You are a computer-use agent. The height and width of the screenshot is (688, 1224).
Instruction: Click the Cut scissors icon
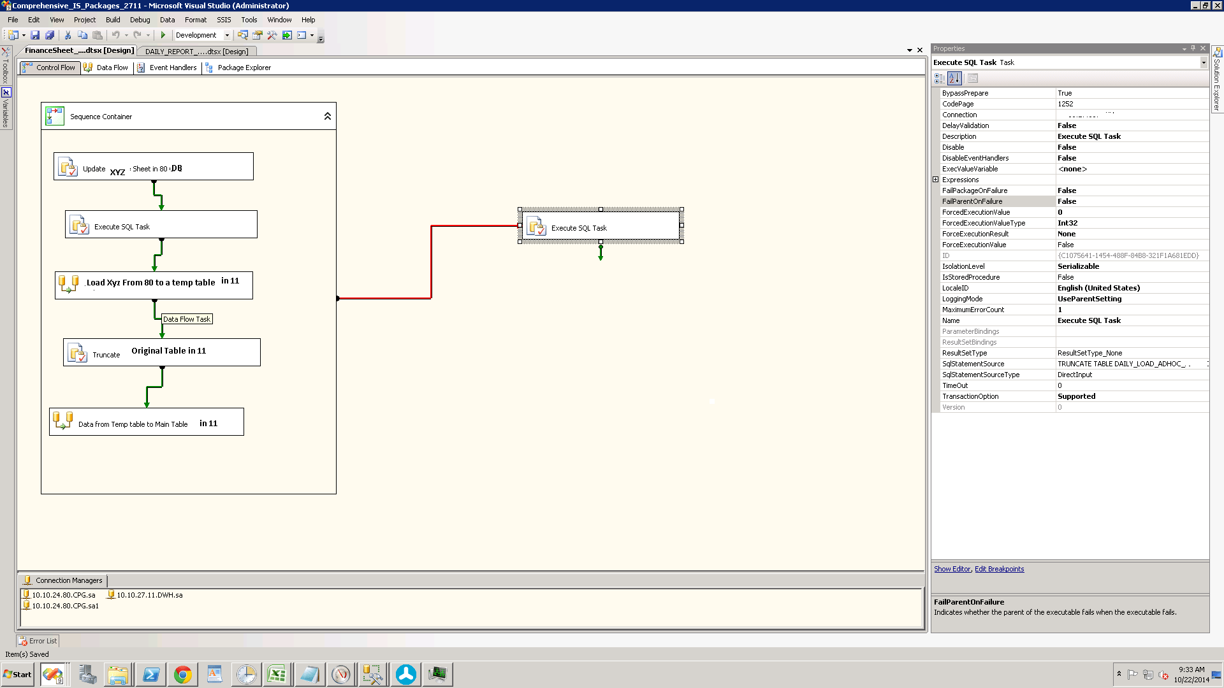(x=68, y=35)
